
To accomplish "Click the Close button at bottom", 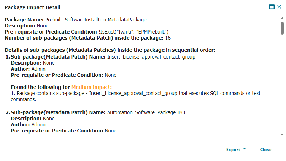I will [266, 149].
